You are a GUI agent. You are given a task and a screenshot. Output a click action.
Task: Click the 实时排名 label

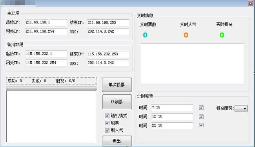tap(224, 24)
